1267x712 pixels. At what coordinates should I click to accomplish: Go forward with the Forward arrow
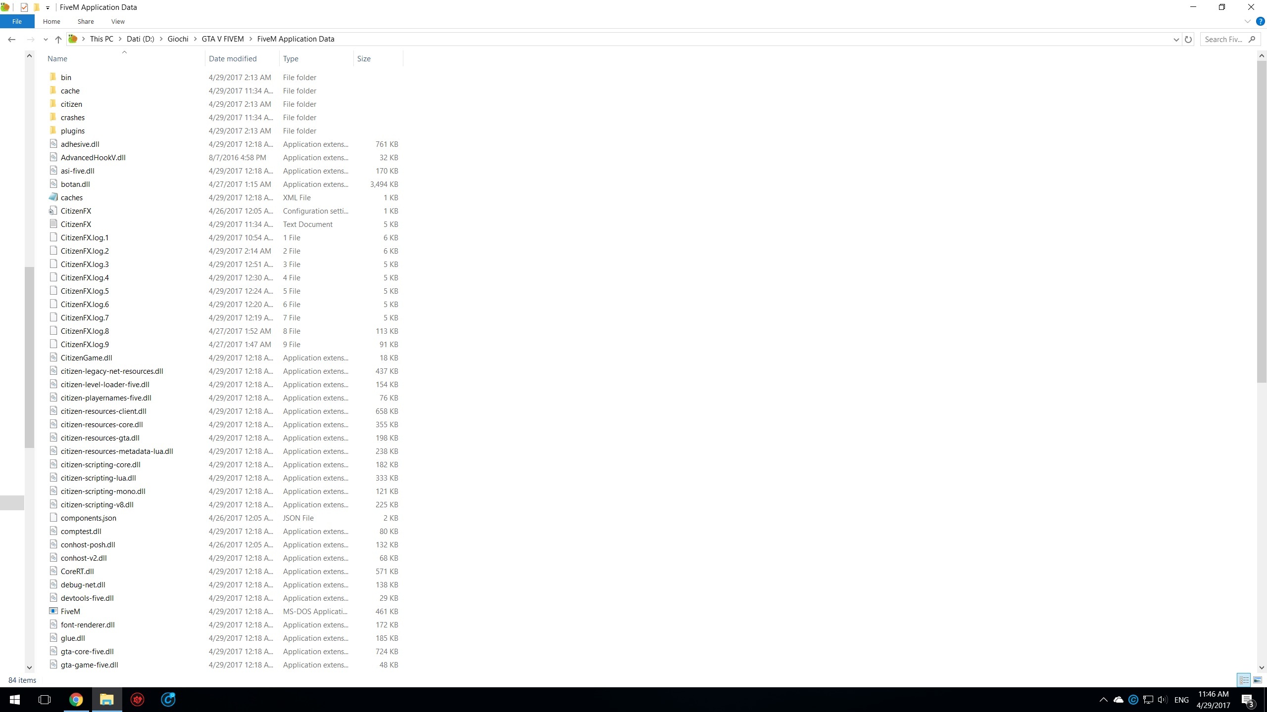click(31, 39)
